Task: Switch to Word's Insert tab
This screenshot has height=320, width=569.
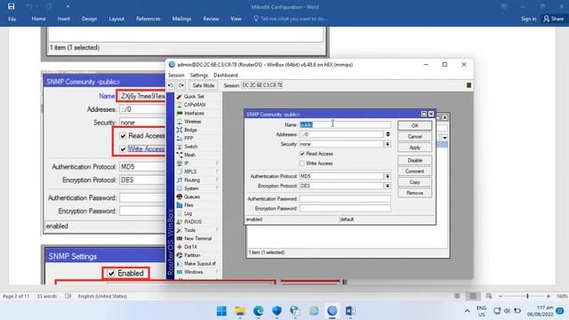Action: click(x=63, y=19)
